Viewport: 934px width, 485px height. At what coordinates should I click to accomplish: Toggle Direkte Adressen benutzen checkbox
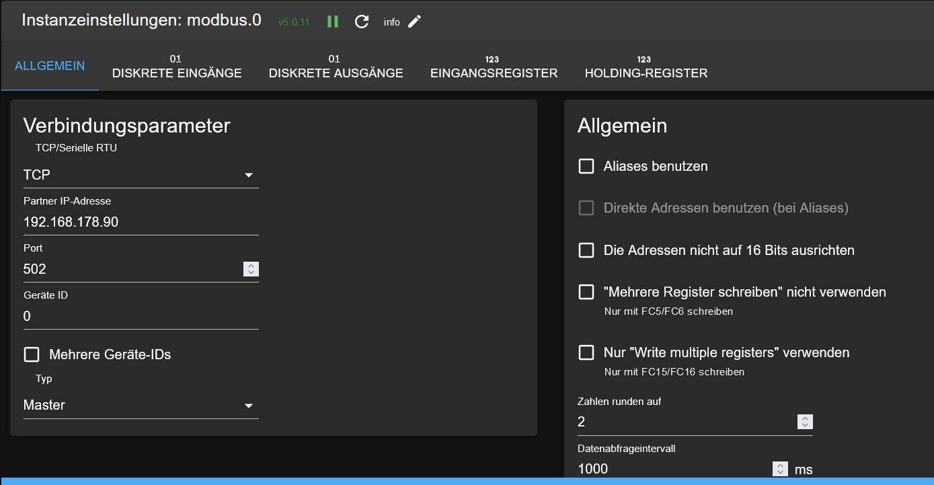(x=586, y=208)
